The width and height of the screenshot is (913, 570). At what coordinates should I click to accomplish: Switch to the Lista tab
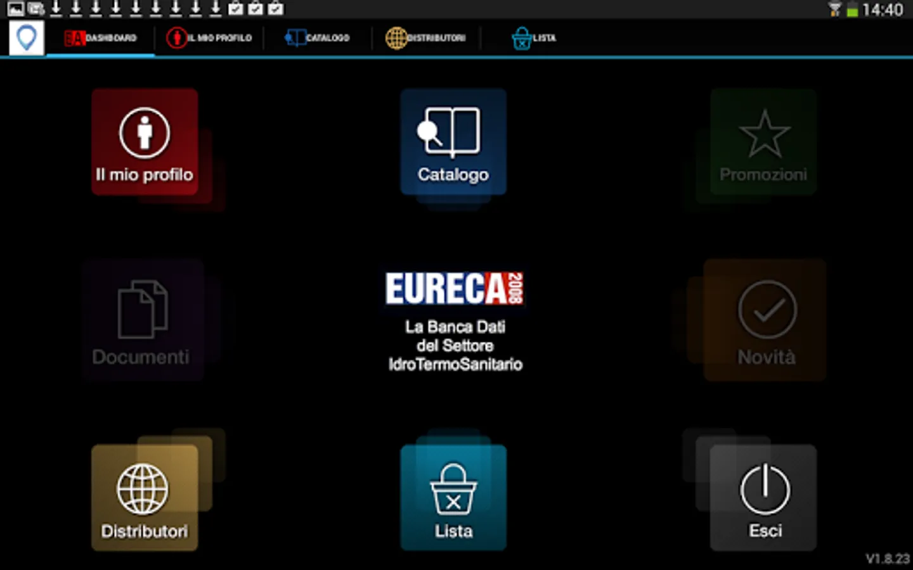[534, 38]
